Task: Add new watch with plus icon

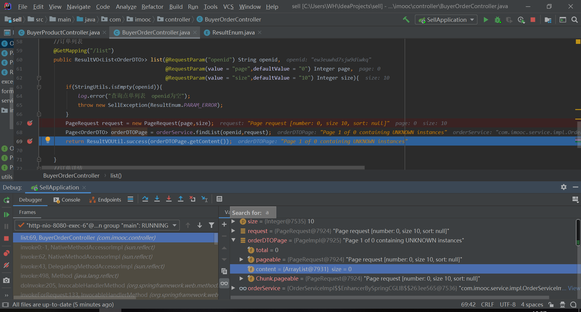Action: [224, 224]
